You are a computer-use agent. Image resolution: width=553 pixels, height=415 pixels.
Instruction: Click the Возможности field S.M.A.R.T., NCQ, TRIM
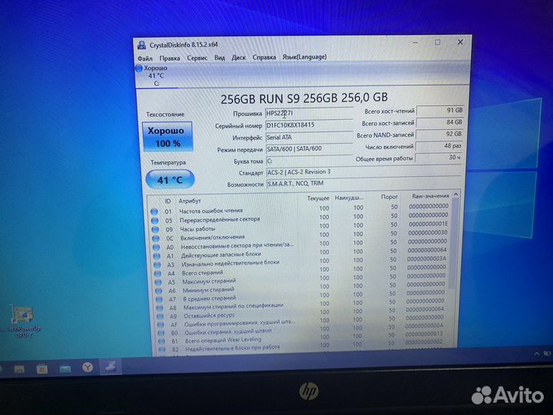tap(363, 183)
